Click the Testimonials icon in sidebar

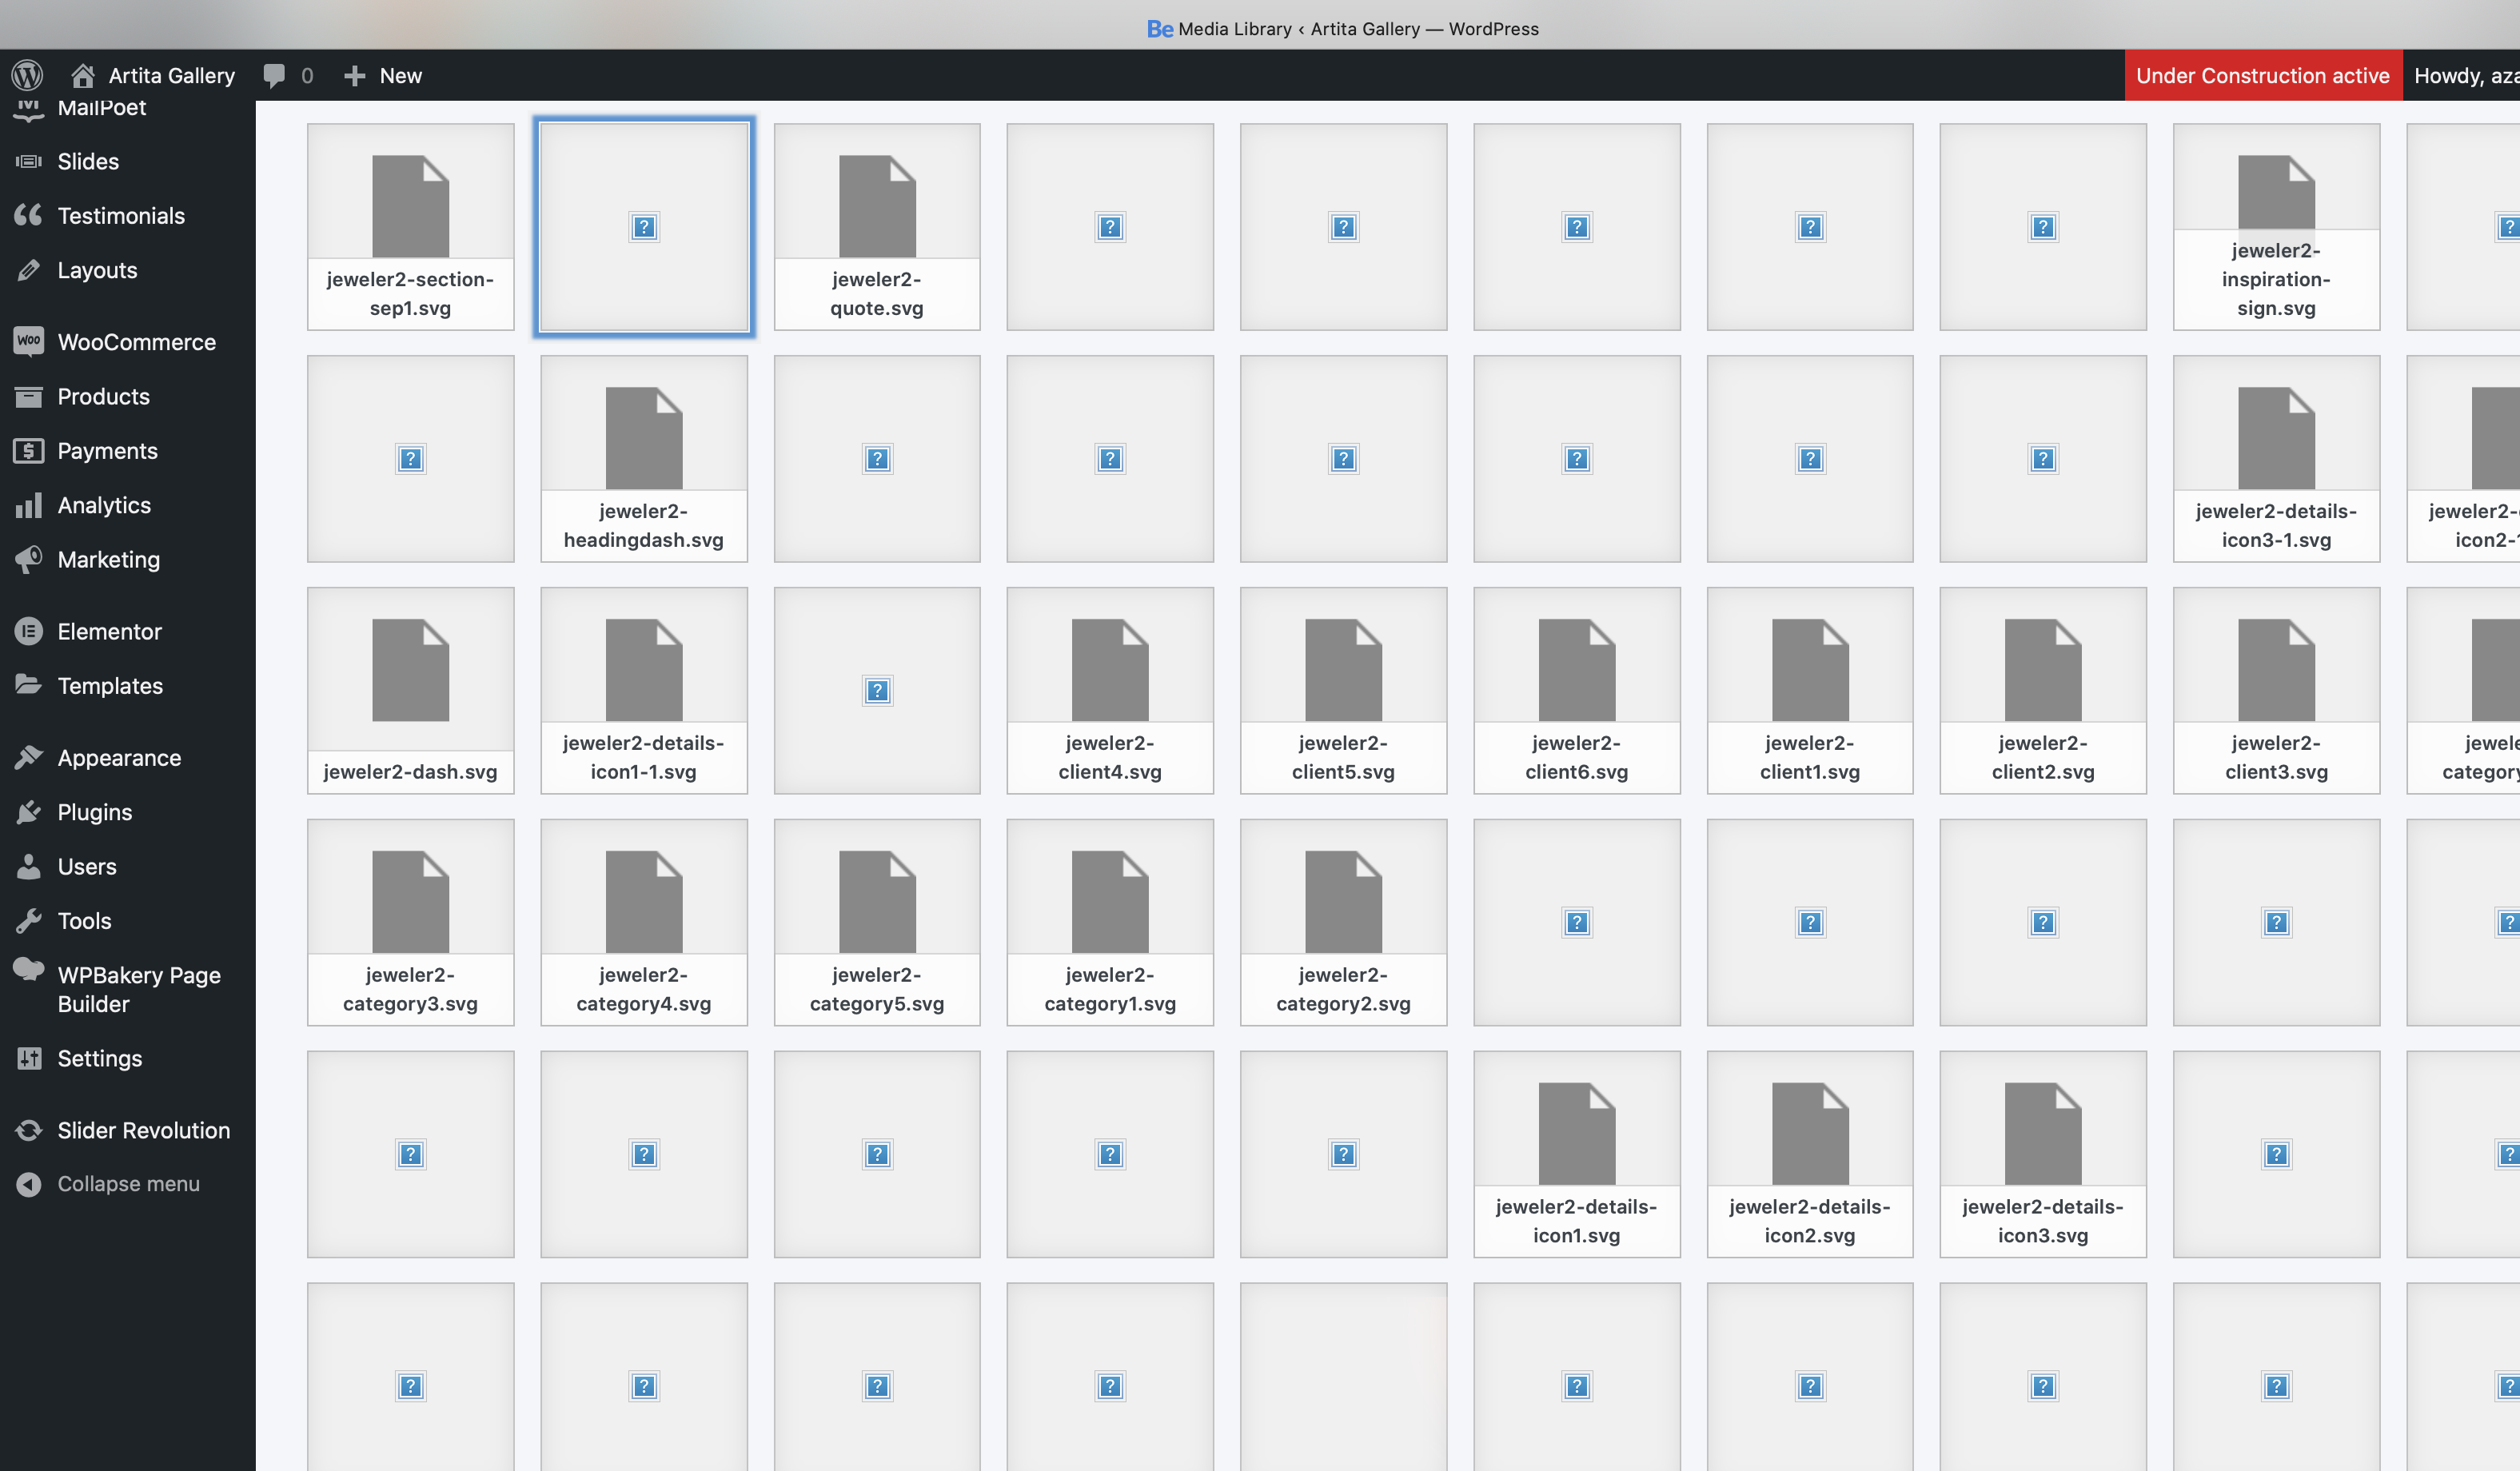pyautogui.click(x=28, y=212)
